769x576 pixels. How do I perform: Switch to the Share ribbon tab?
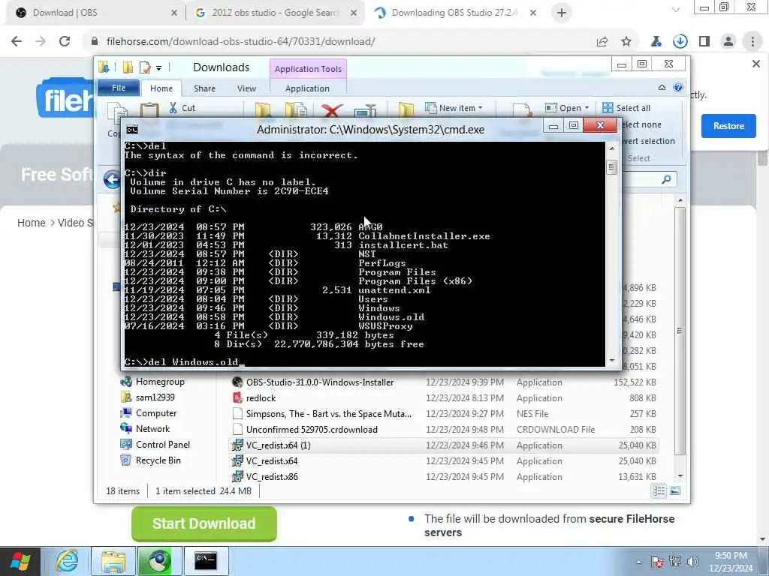click(204, 88)
